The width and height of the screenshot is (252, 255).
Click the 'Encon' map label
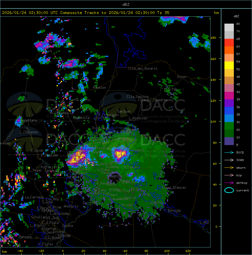[182, 77]
